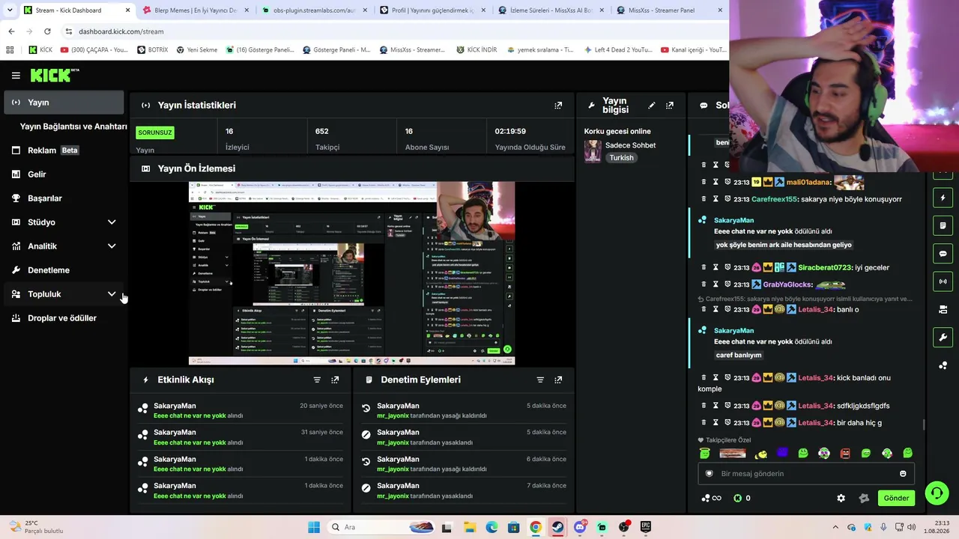Screen dimensions: 959x539
Task: Open the emoji picker in the message box
Action: (x=903, y=474)
